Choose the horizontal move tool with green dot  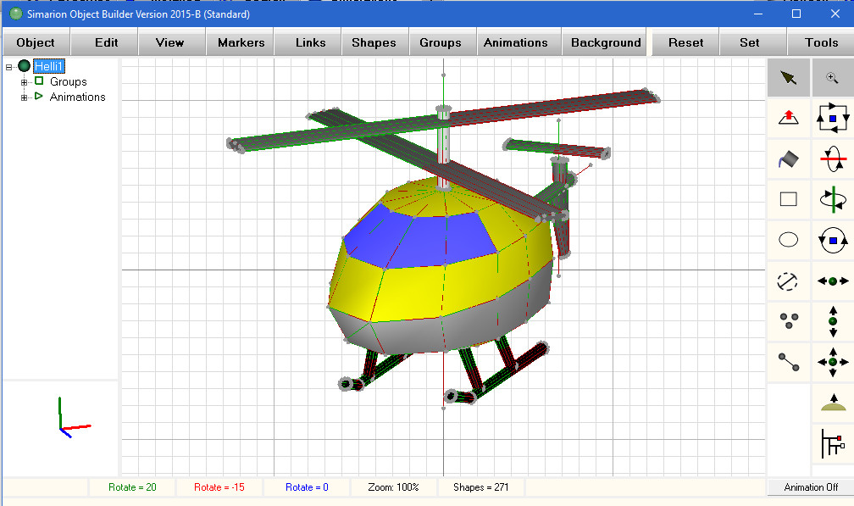coord(832,281)
